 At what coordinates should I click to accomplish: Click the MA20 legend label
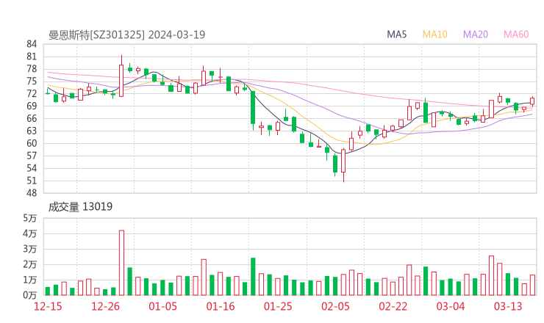pyautogui.click(x=476, y=35)
